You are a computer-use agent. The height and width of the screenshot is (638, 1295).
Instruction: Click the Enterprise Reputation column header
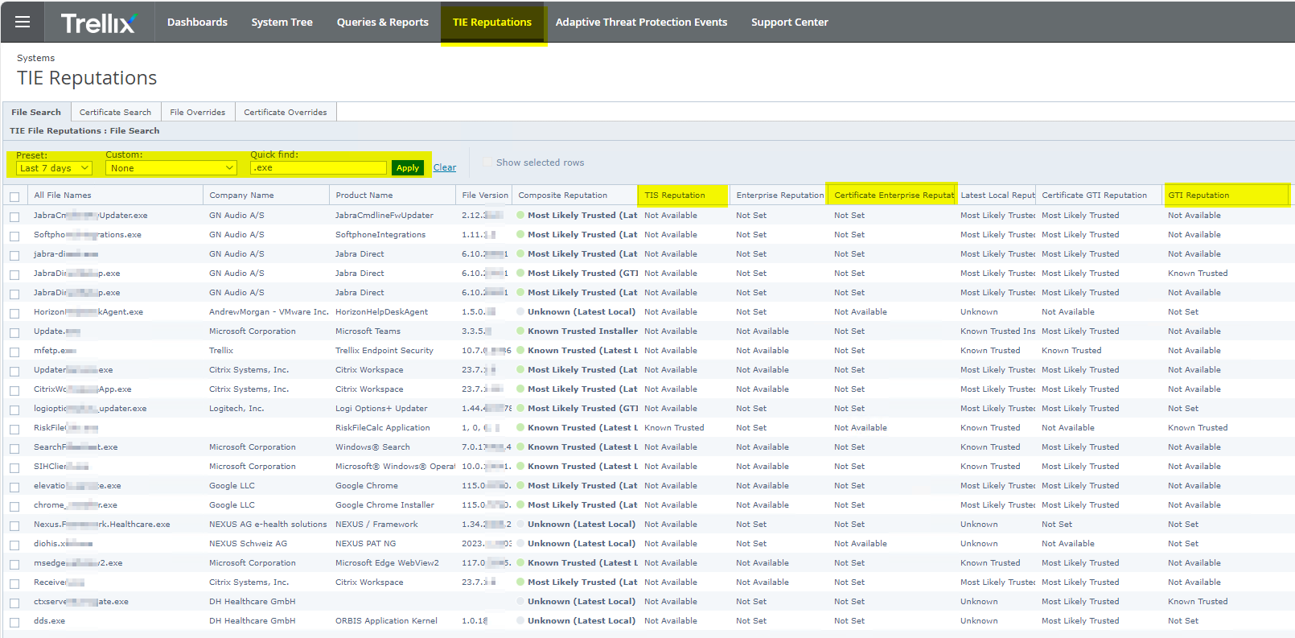780,196
